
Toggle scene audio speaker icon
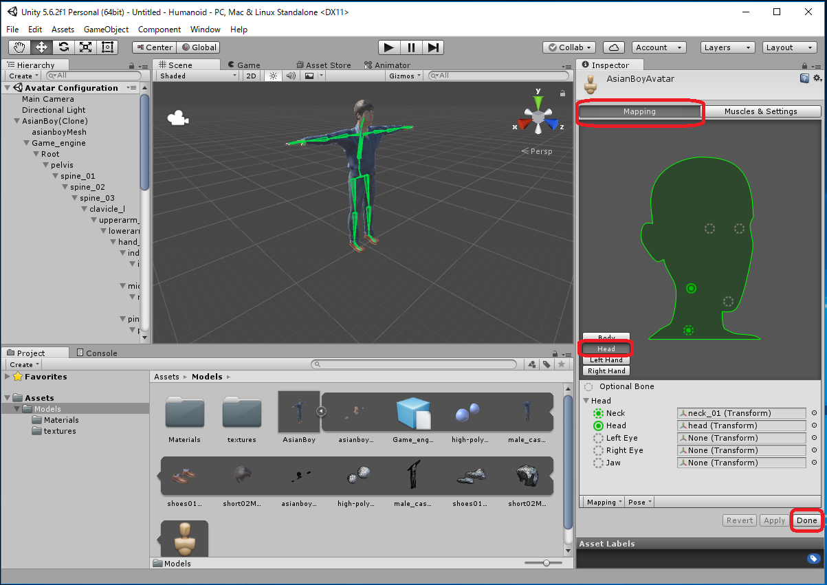(291, 76)
